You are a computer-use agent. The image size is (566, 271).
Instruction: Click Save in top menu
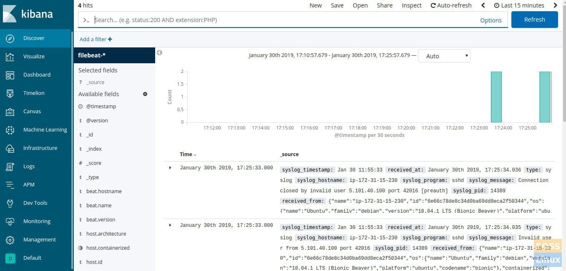coord(337,5)
